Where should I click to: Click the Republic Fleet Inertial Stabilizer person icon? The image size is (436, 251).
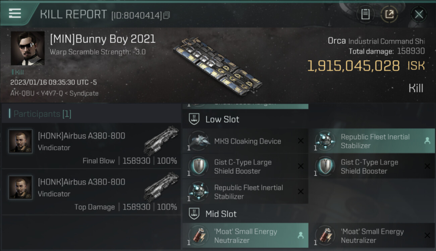click(427, 141)
